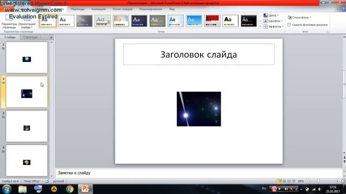346x194 pixels.
Task: Switch to Reading view icon
Action: pos(289,181)
